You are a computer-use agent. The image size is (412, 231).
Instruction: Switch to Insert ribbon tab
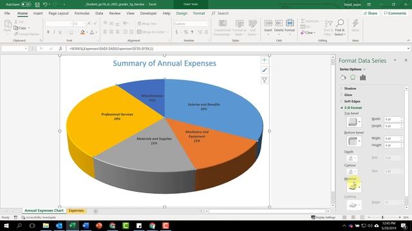pos(38,13)
